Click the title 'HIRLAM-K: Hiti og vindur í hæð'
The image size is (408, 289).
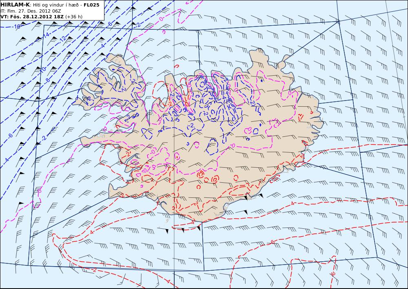(39, 5)
